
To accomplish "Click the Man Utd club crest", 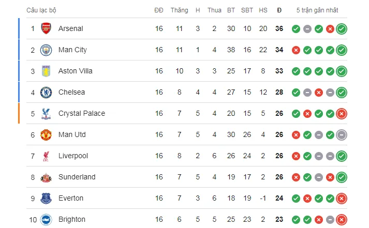I will [x=47, y=134].
